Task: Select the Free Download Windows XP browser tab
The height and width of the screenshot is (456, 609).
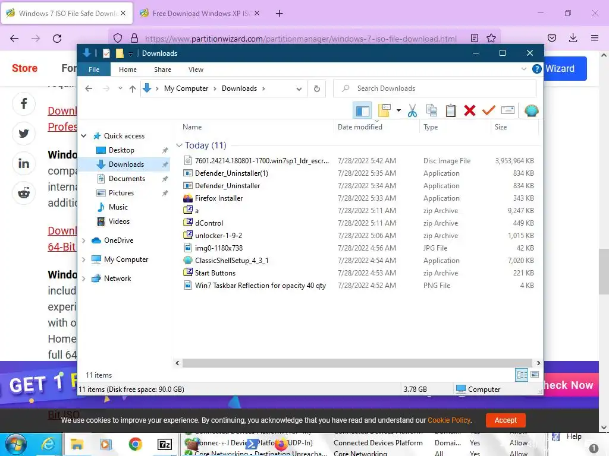Action: click(x=200, y=13)
